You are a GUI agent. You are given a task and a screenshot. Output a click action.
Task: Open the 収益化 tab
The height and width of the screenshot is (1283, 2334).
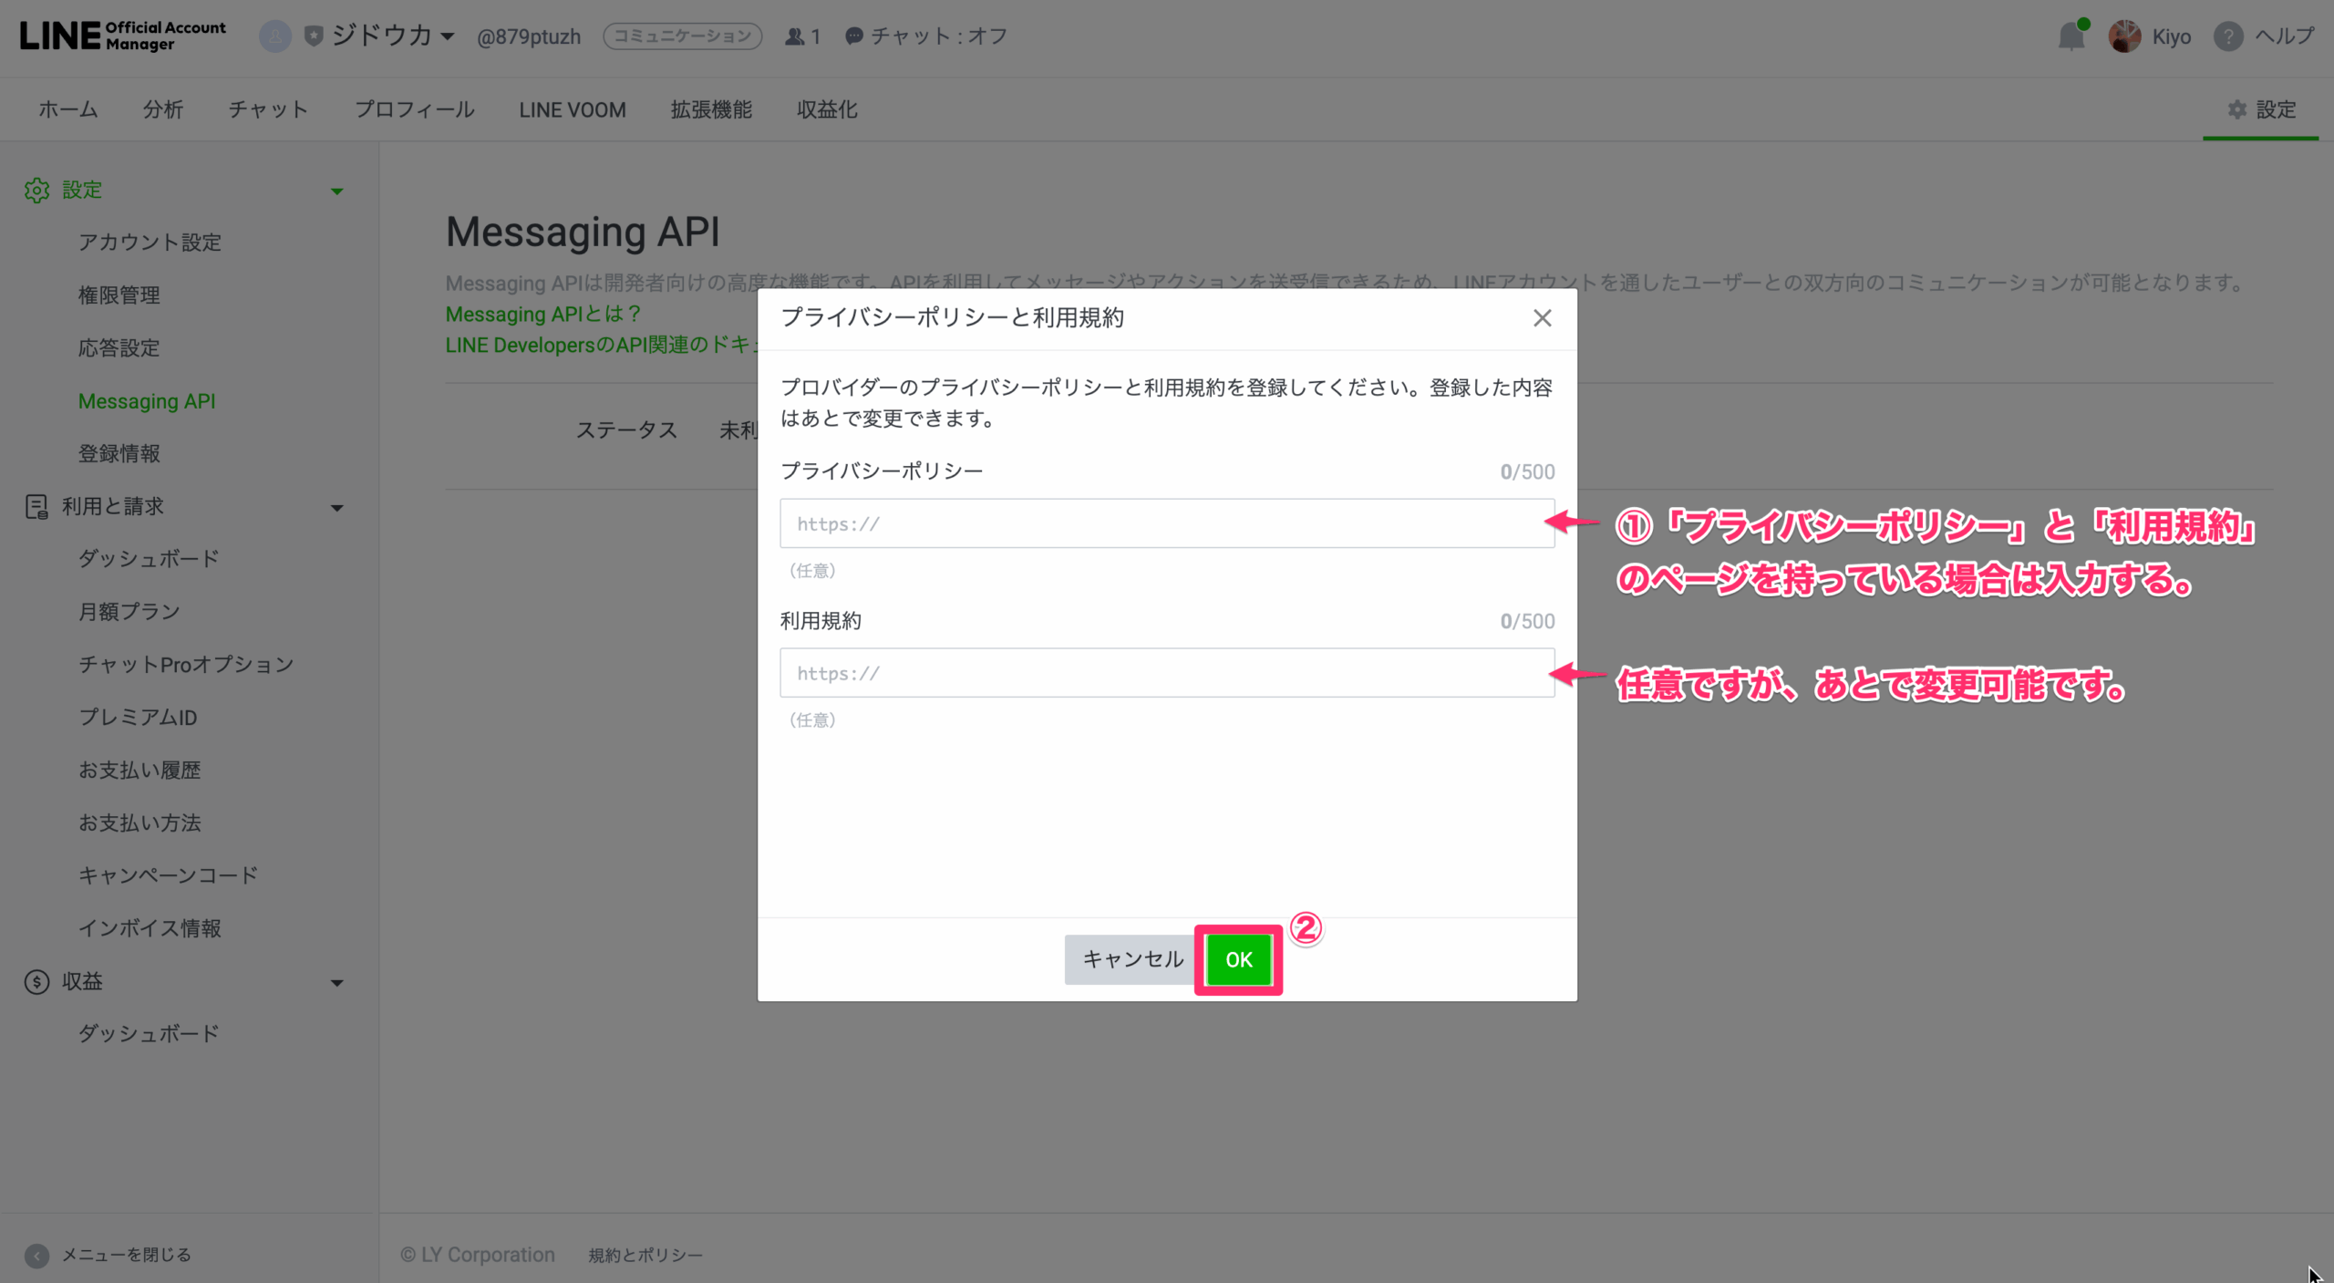tap(827, 109)
